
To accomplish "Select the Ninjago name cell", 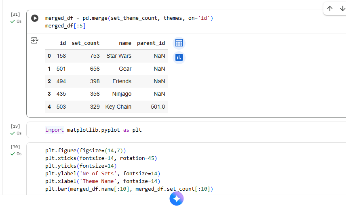I will [x=122, y=94].
